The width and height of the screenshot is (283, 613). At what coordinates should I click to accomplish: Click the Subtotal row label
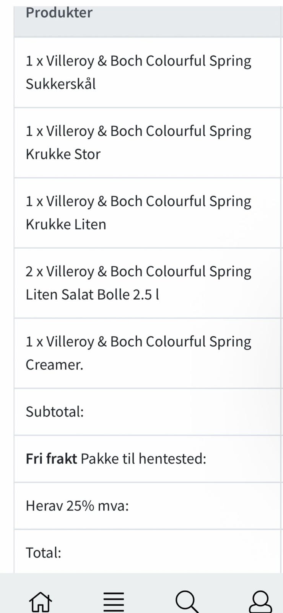click(x=55, y=412)
